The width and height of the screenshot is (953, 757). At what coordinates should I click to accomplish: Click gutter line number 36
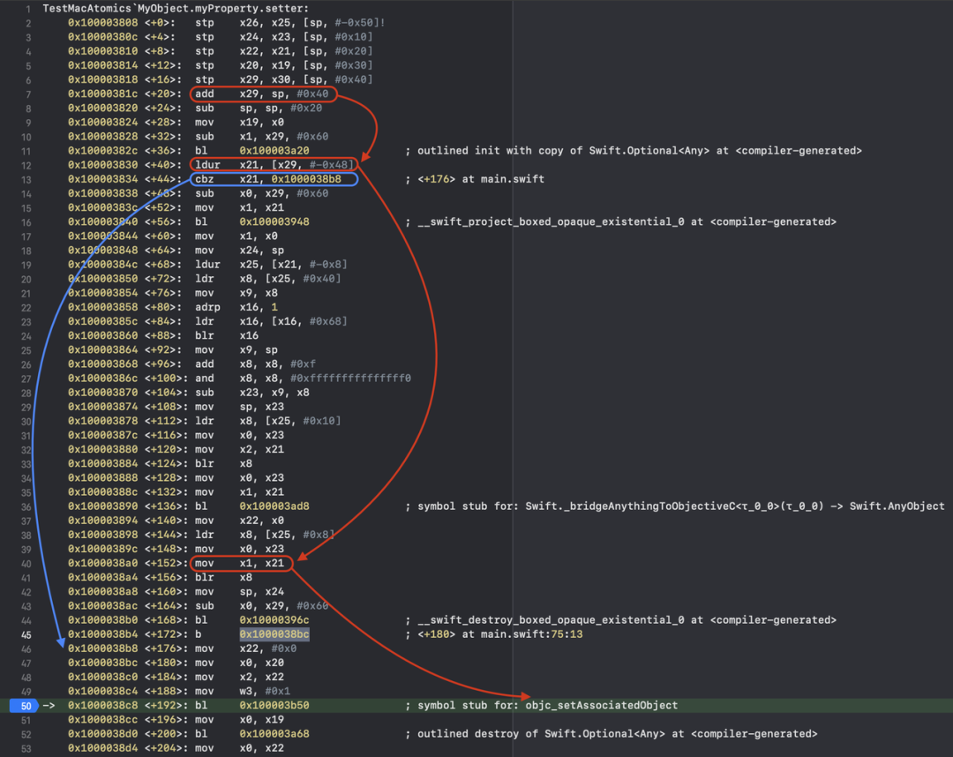tap(26, 506)
